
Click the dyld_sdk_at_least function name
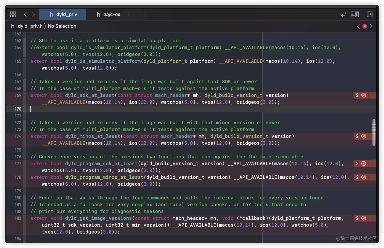pos(90,95)
